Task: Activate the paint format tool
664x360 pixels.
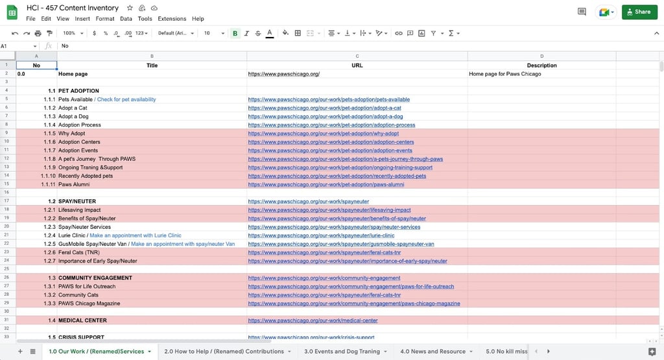Action: pos(49,33)
